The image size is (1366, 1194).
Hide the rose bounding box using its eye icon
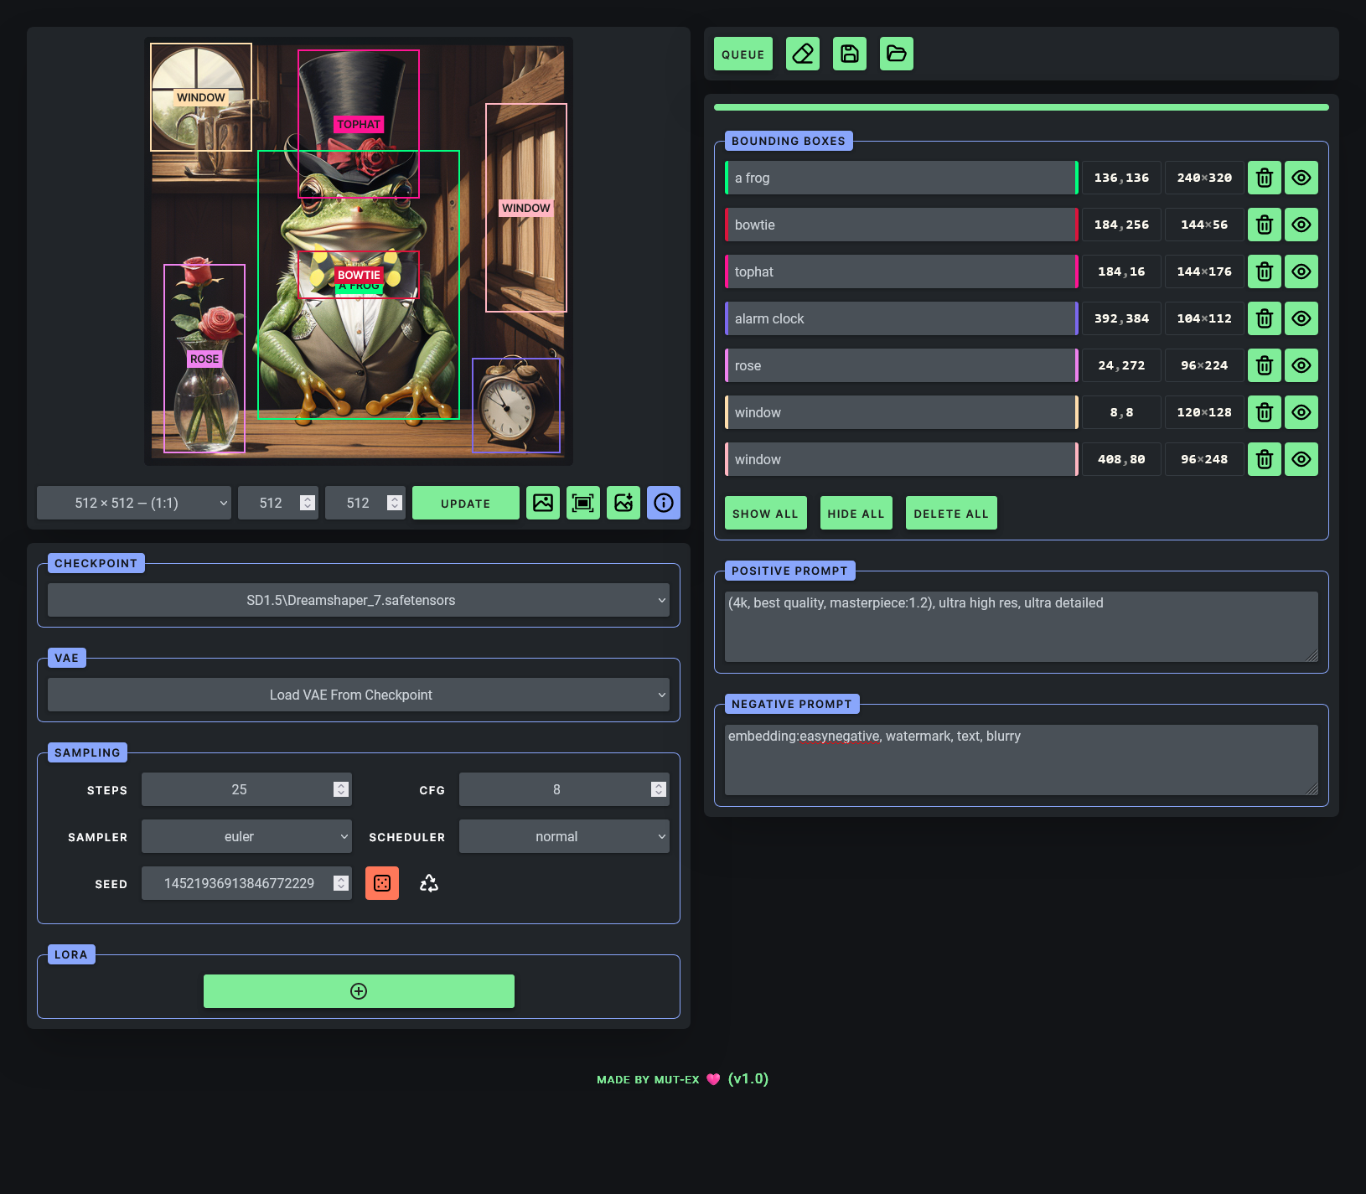[x=1301, y=364]
